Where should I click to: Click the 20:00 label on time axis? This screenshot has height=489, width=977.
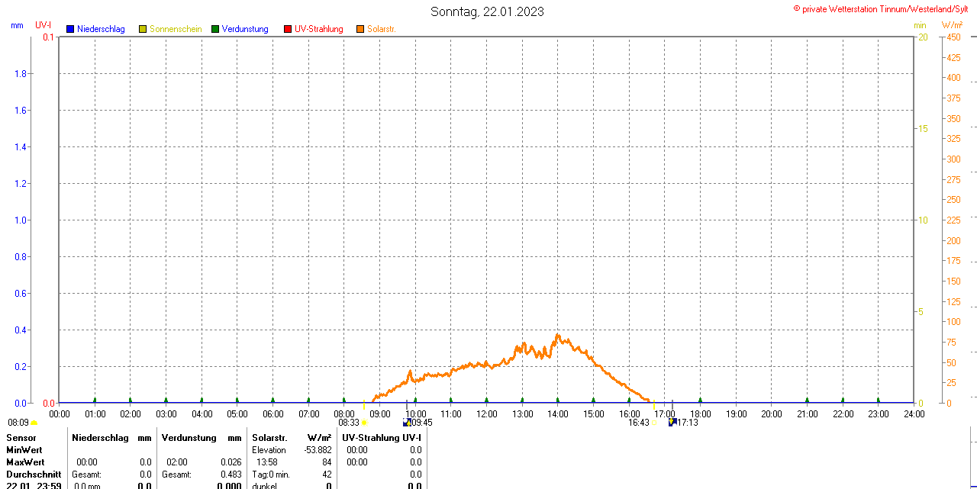[x=772, y=414]
